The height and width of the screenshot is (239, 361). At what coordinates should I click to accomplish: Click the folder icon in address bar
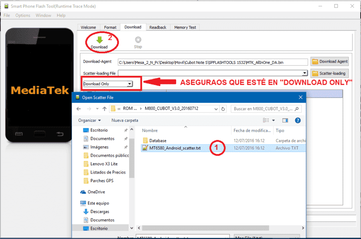click(x=113, y=108)
